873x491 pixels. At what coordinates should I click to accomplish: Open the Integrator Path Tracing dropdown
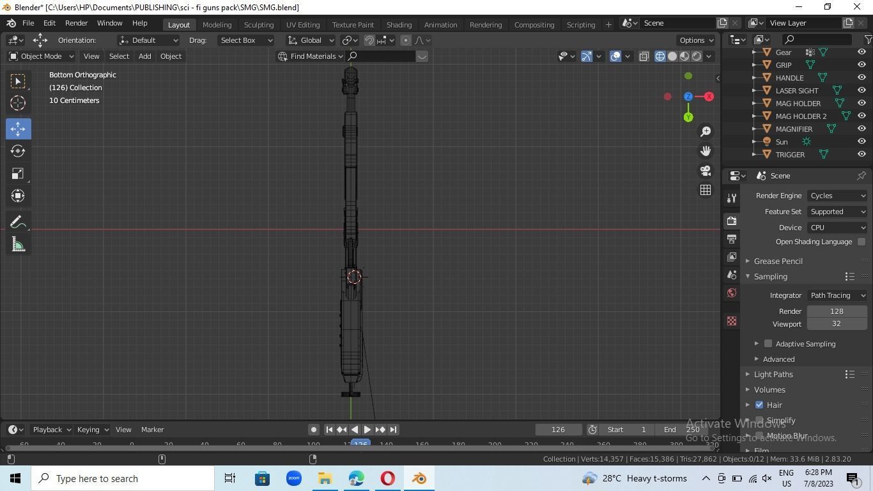tap(837, 295)
